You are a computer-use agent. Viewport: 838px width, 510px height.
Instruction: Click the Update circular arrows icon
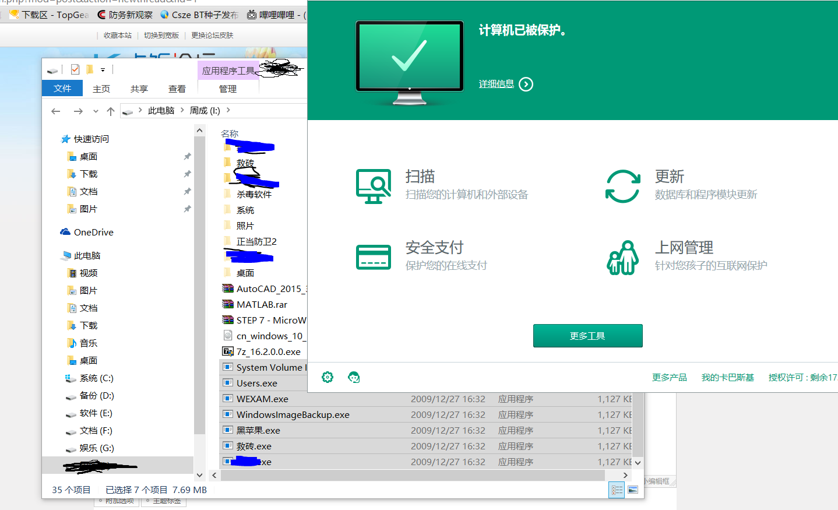[x=622, y=186]
